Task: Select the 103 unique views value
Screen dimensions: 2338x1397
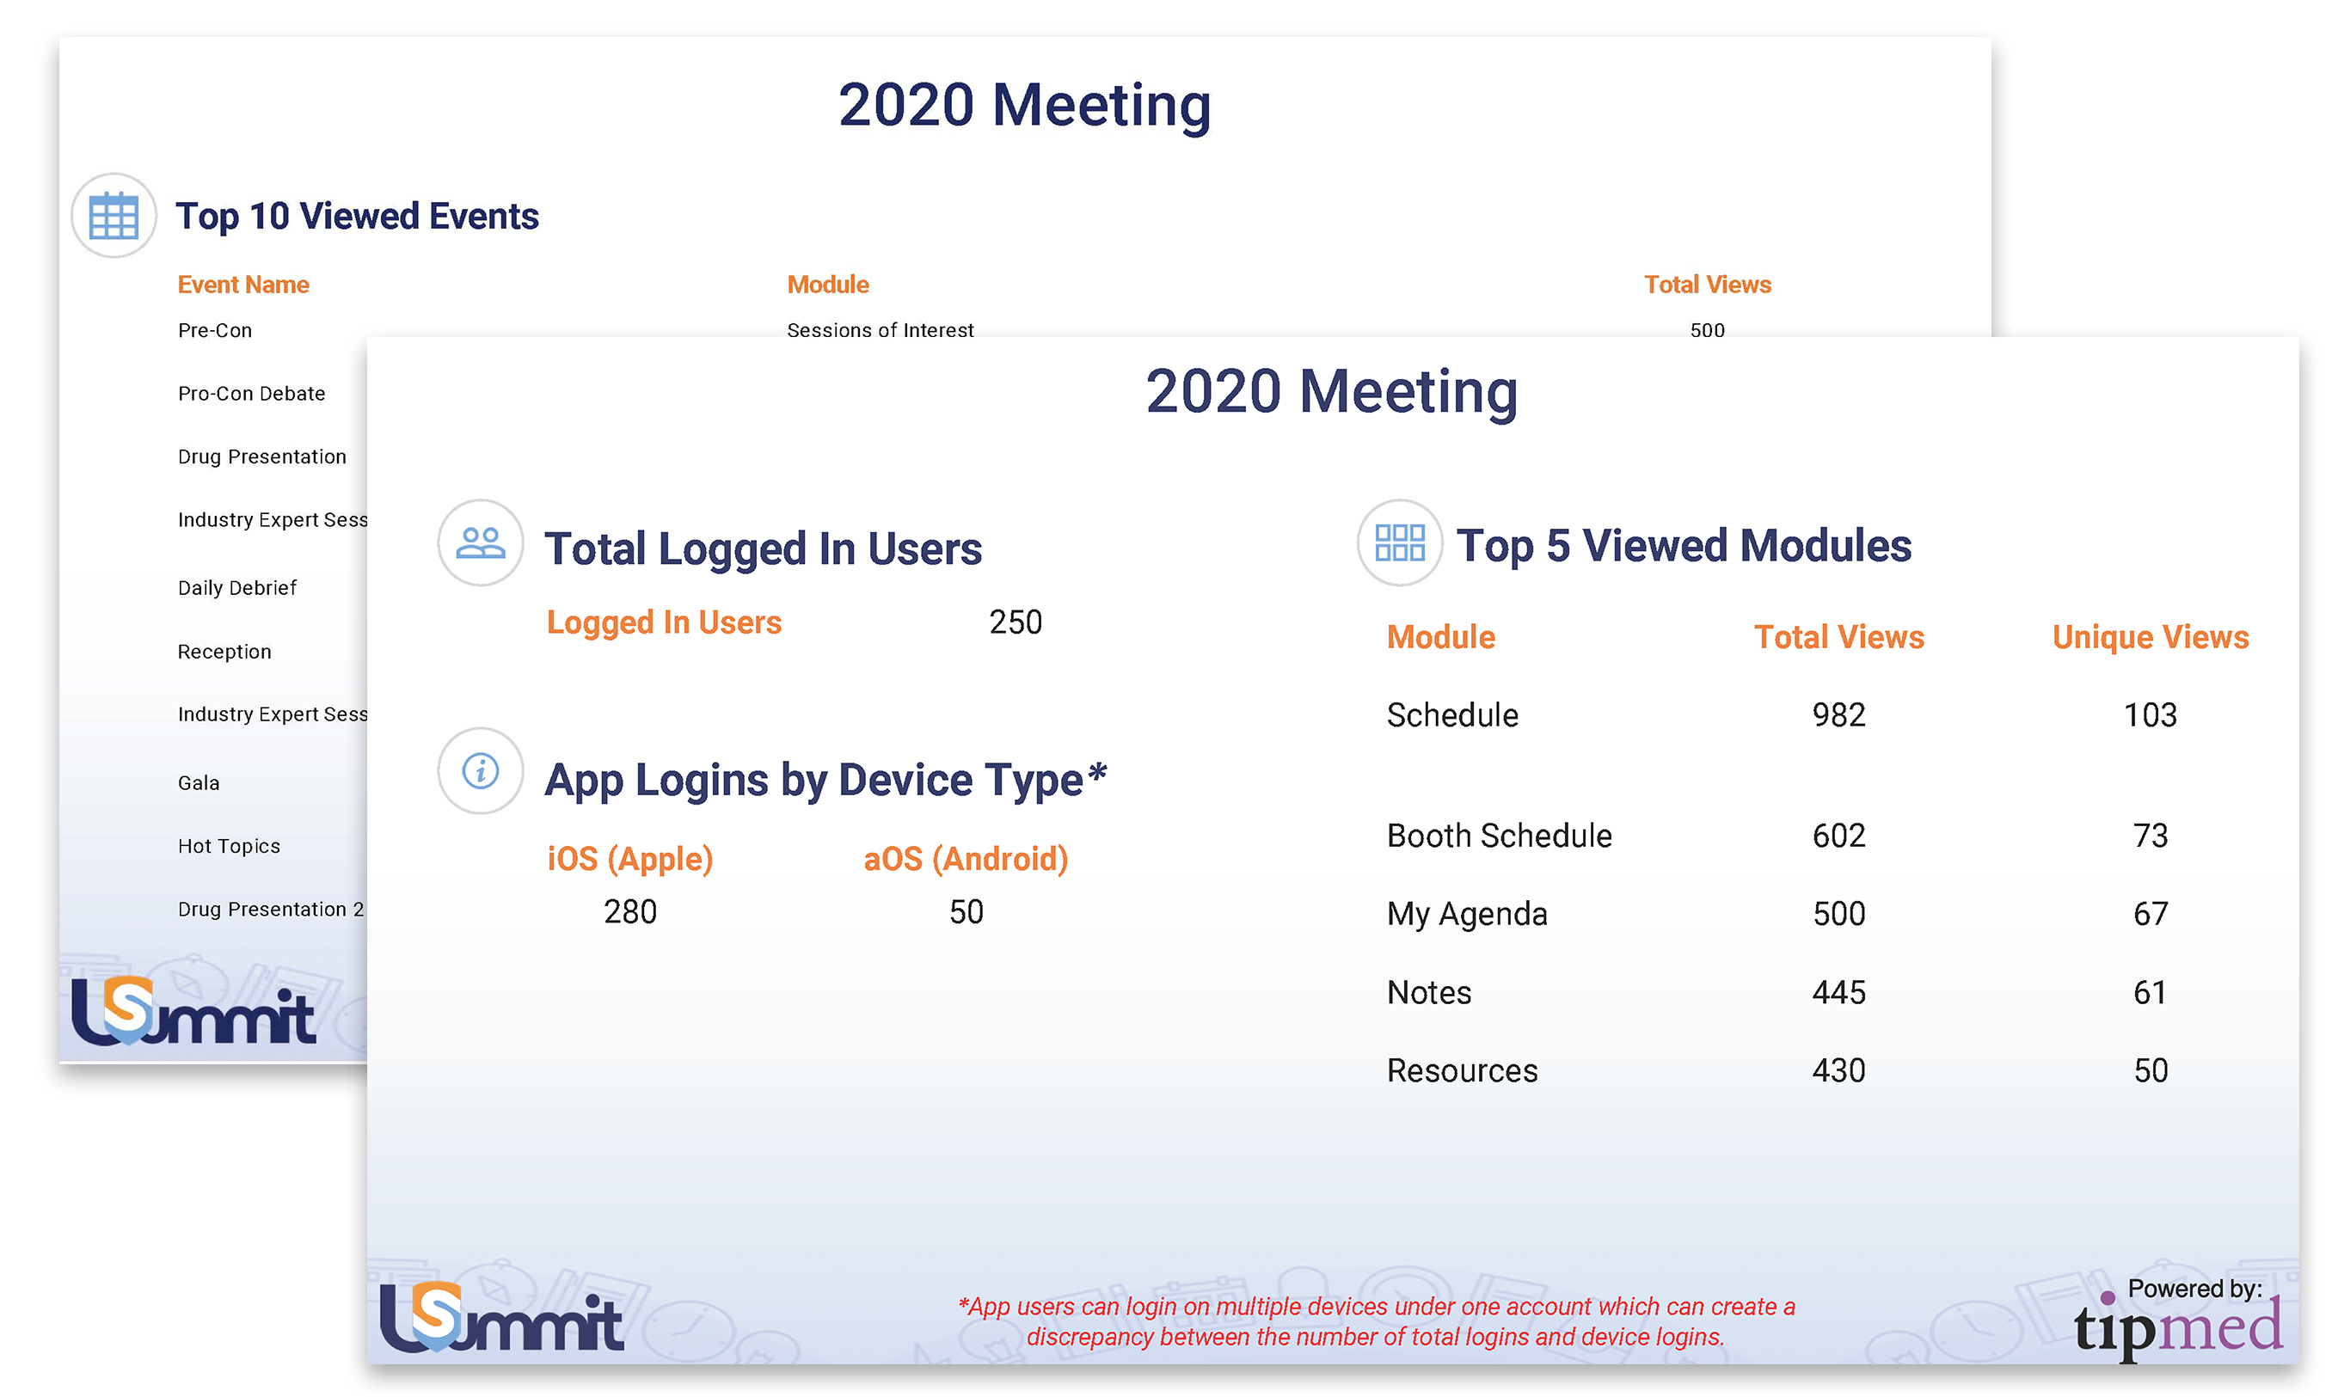Action: 2150,715
